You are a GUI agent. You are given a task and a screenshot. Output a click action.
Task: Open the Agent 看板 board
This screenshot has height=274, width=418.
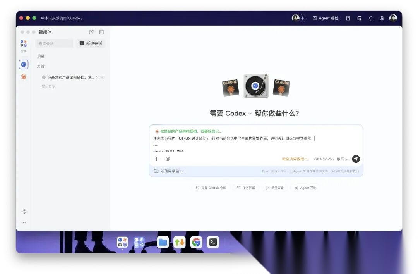click(x=325, y=18)
